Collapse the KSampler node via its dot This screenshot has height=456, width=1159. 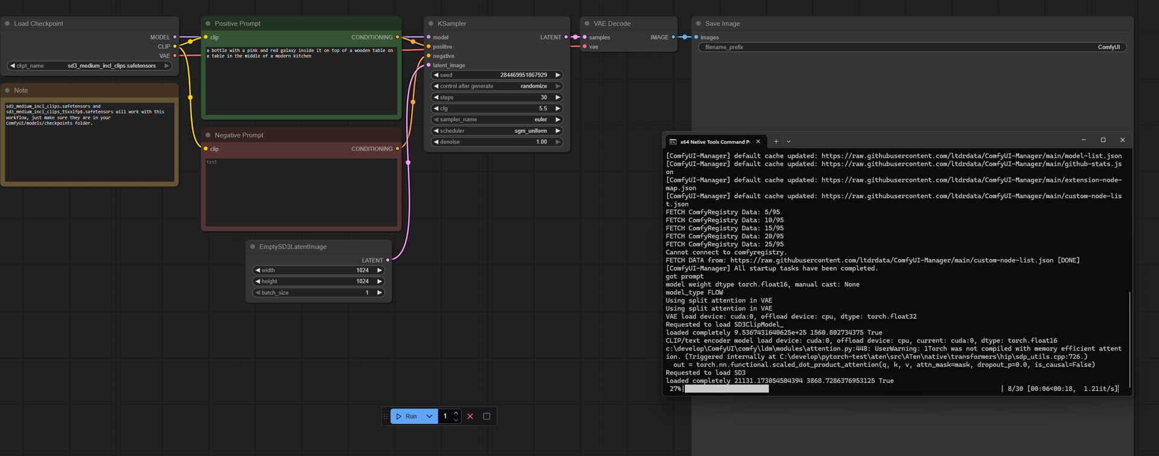point(431,24)
